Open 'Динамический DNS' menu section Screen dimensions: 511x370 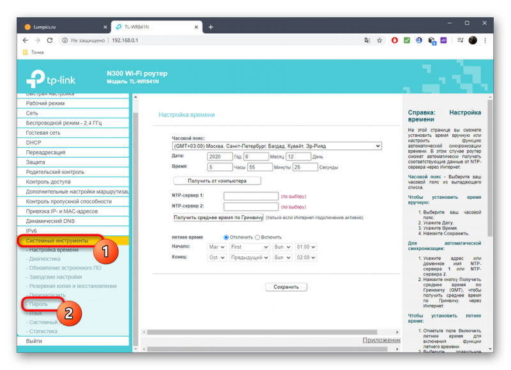tap(73, 221)
